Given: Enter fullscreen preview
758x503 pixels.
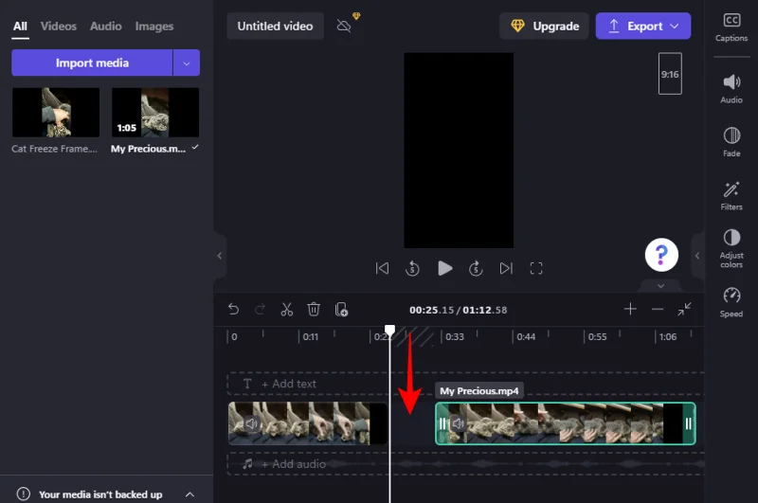Looking at the screenshot, I should [x=536, y=268].
